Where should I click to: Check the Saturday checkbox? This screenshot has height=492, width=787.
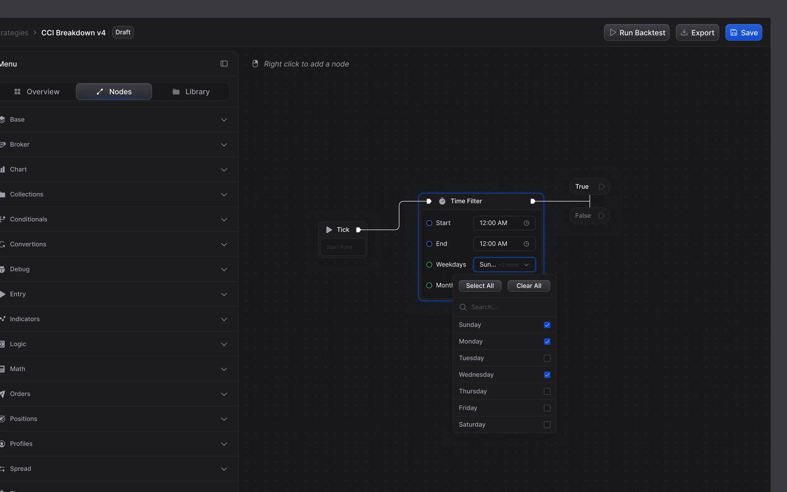click(547, 424)
